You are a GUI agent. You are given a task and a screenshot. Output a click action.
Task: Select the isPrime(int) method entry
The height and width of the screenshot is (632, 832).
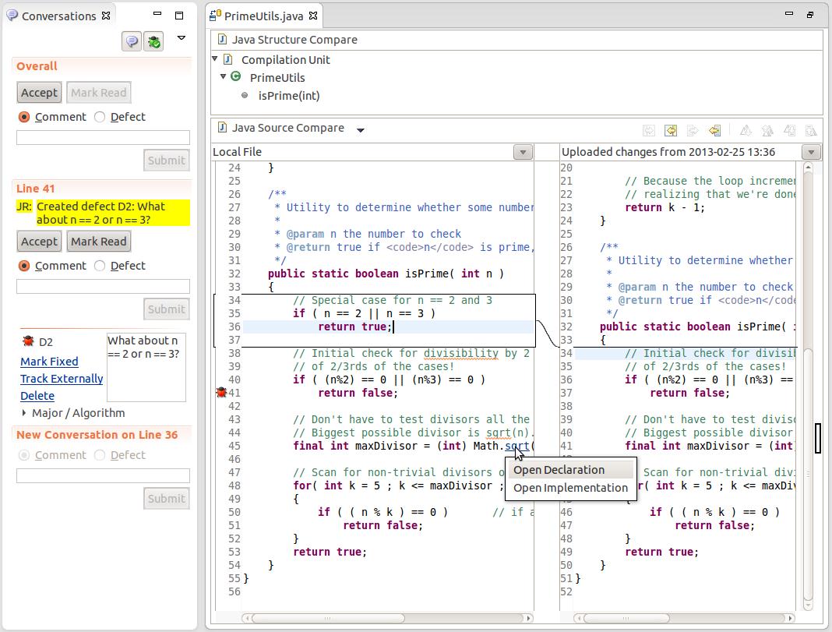coord(289,96)
